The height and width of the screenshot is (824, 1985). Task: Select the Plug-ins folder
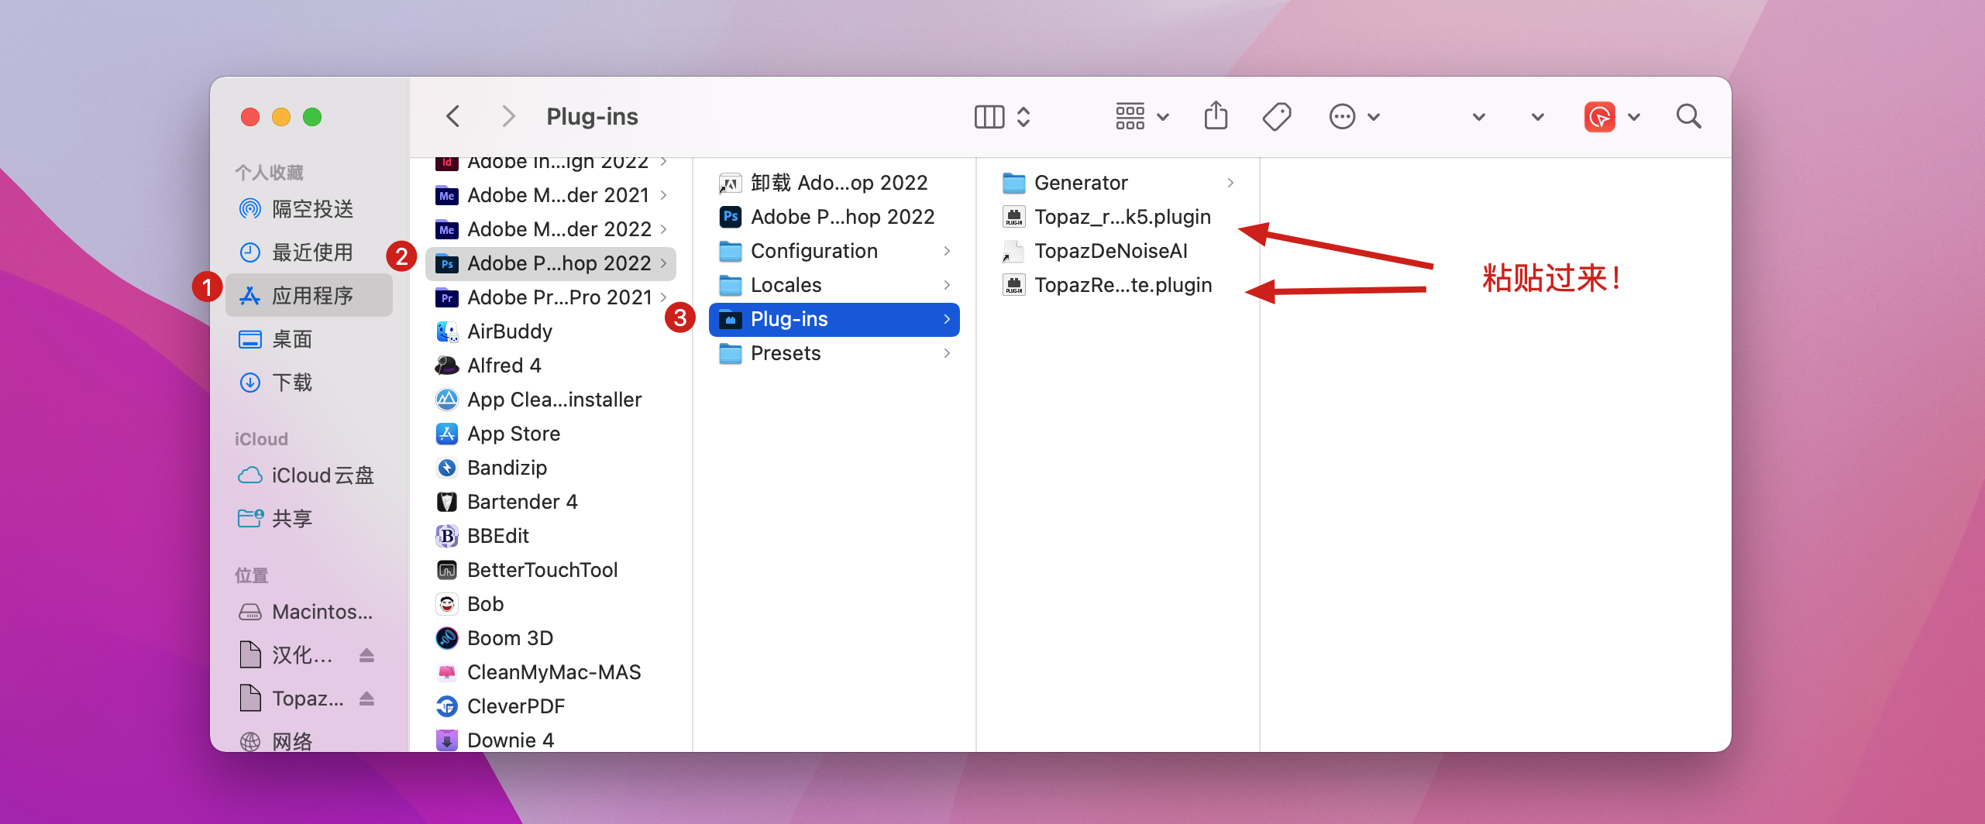pos(834,319)
